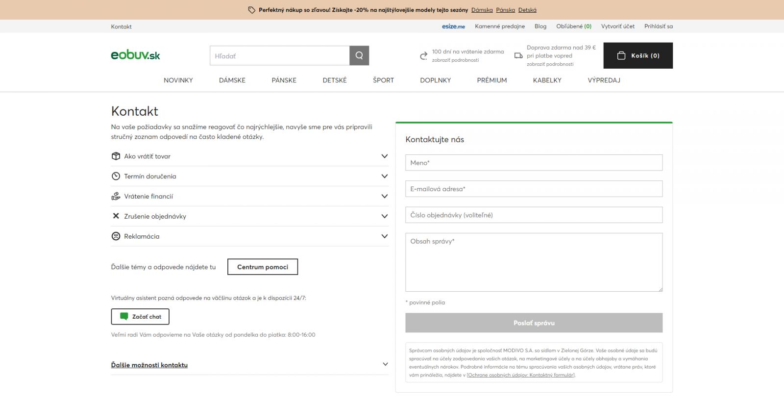Image resolution: width=784 pixels, height=402 pixels.
Task: Expand the Ako vrátiť tovar chevron
Action: tap(385, 156)
